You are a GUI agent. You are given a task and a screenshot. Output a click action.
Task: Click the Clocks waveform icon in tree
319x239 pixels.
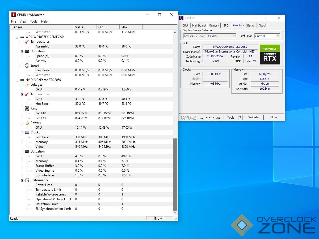[27, 132]
